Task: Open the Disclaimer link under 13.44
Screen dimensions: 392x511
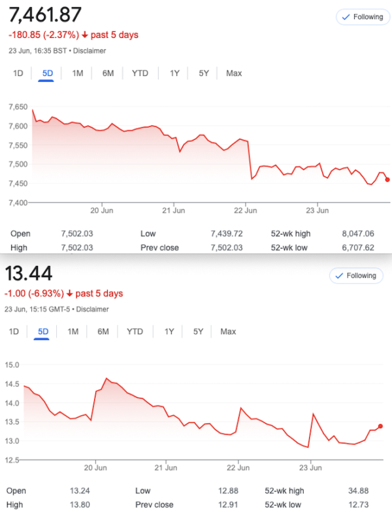Action: pyautogui.click(x=92, y=309)
